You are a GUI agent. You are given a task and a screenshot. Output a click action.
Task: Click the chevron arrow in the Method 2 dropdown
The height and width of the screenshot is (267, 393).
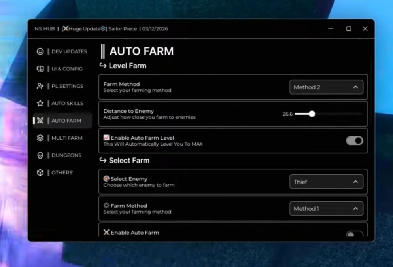tap(355, 87)
